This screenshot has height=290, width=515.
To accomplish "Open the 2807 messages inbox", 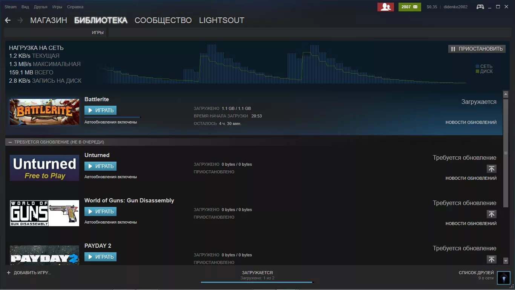I will [409, 7].
